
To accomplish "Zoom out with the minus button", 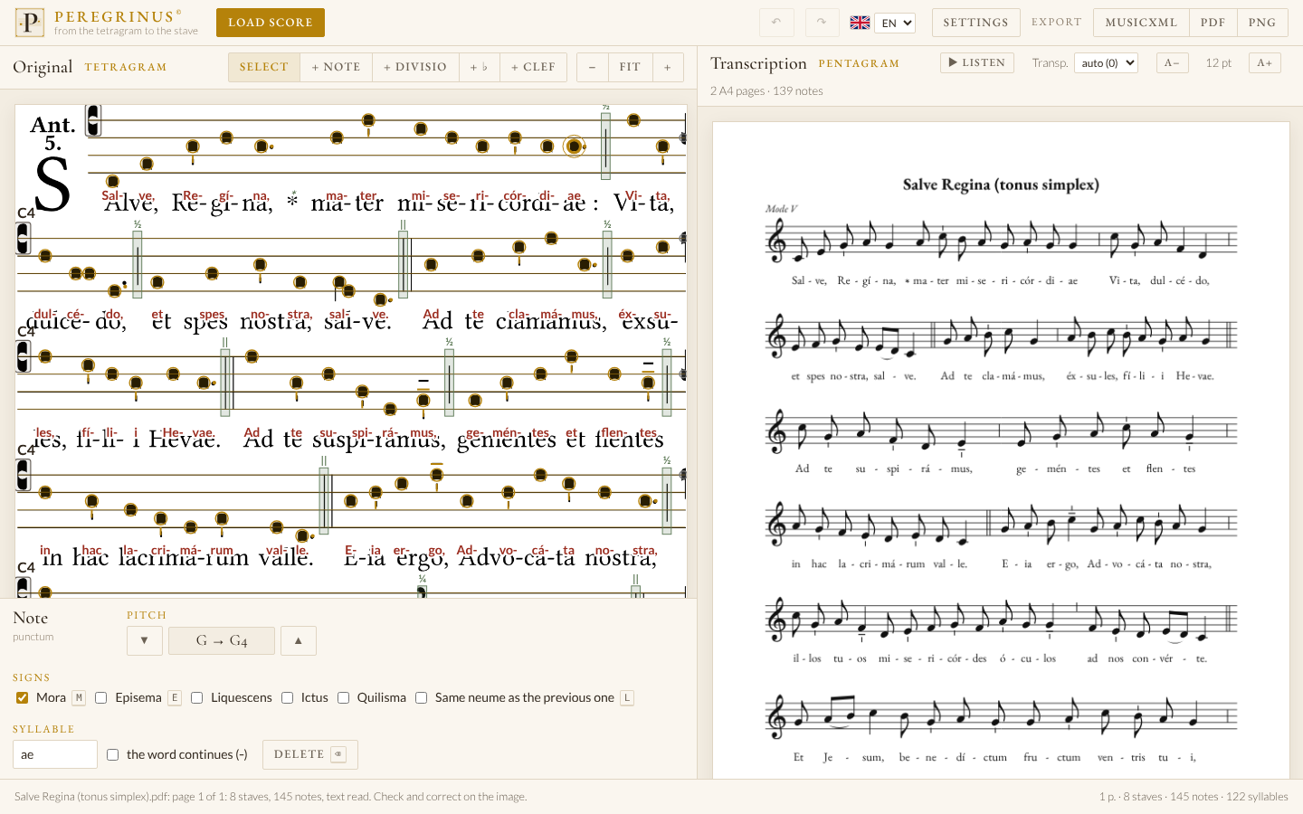I will pos(592,67).
